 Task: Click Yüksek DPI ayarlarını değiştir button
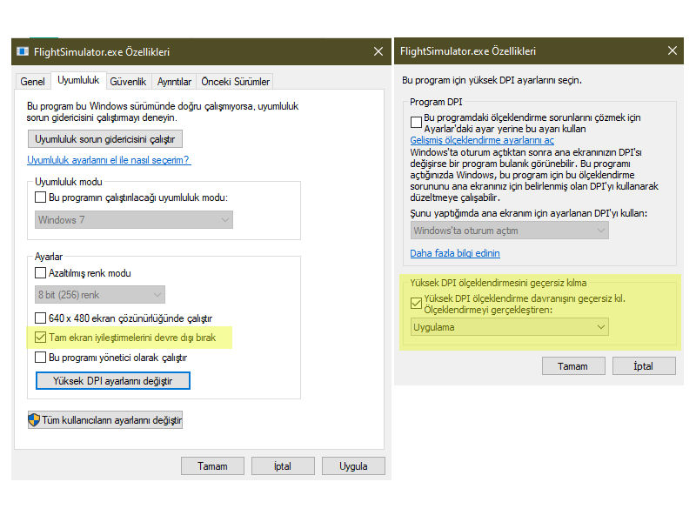[x=113, y=381]
